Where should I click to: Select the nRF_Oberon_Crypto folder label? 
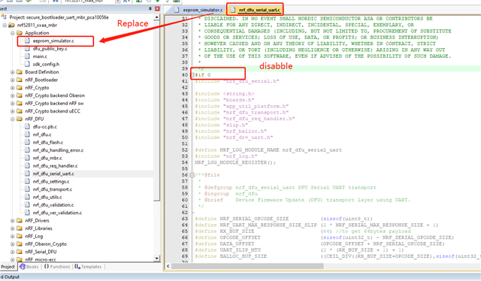(x=46, y=244)
